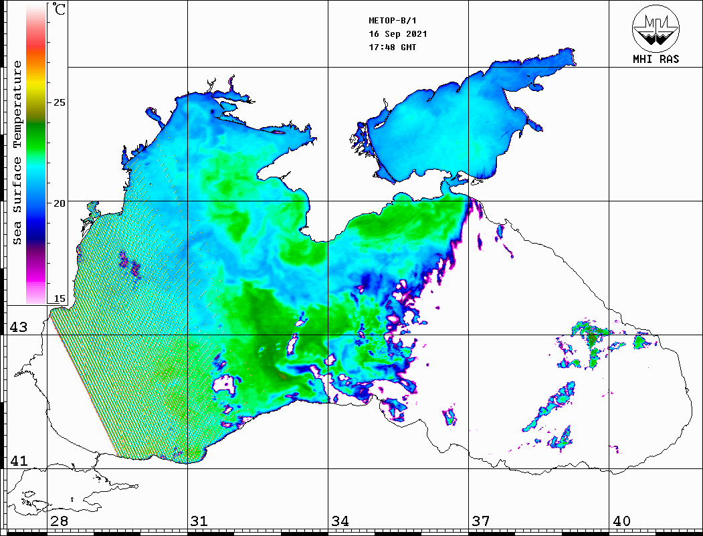Click the vertical Sea Surface Temperature title
This screenshot has width=703, height=536.
17,153
